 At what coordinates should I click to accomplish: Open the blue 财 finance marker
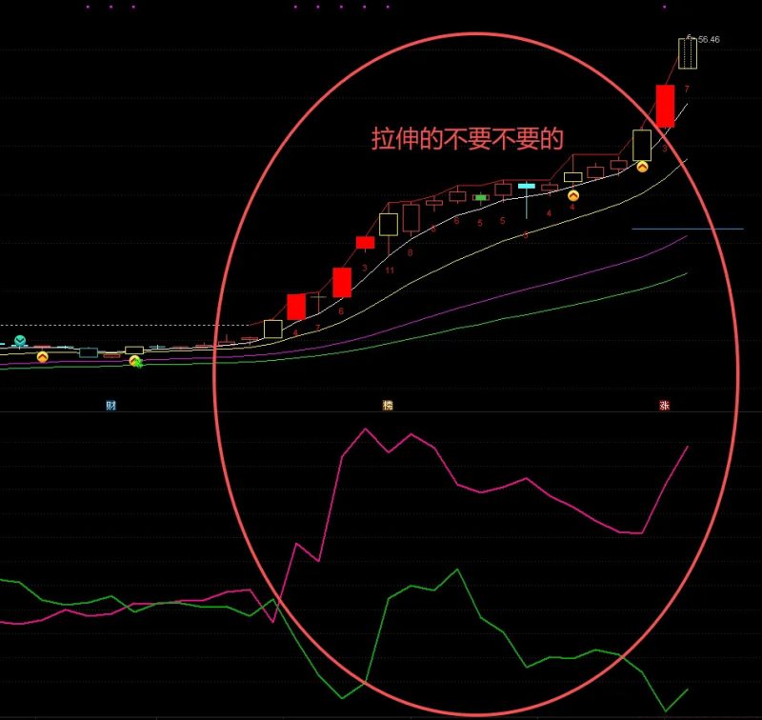tap(110, 406)
